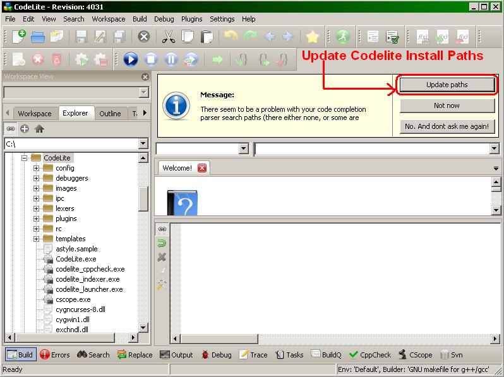Image resolution: width=504 pixels, height=377 pixels.
Task: Click the green repeat build icon in output pane
Action: (162, 243)
